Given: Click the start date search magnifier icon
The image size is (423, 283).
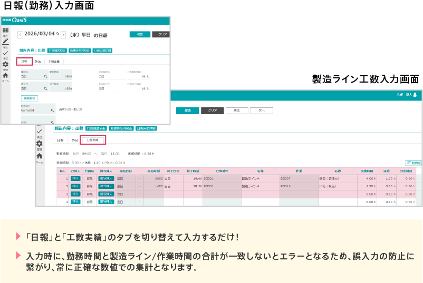Looking at the screenshot, I should pyautogui.click(x=45, y=76).
